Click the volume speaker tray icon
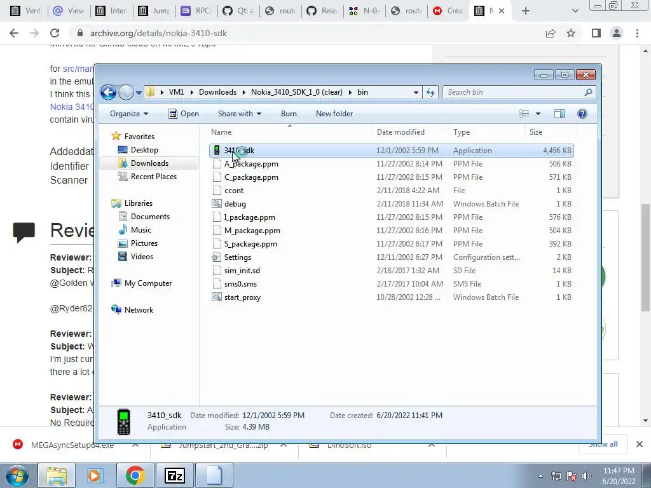This screenshot has width=651, height=488. [x=586, y=476]
